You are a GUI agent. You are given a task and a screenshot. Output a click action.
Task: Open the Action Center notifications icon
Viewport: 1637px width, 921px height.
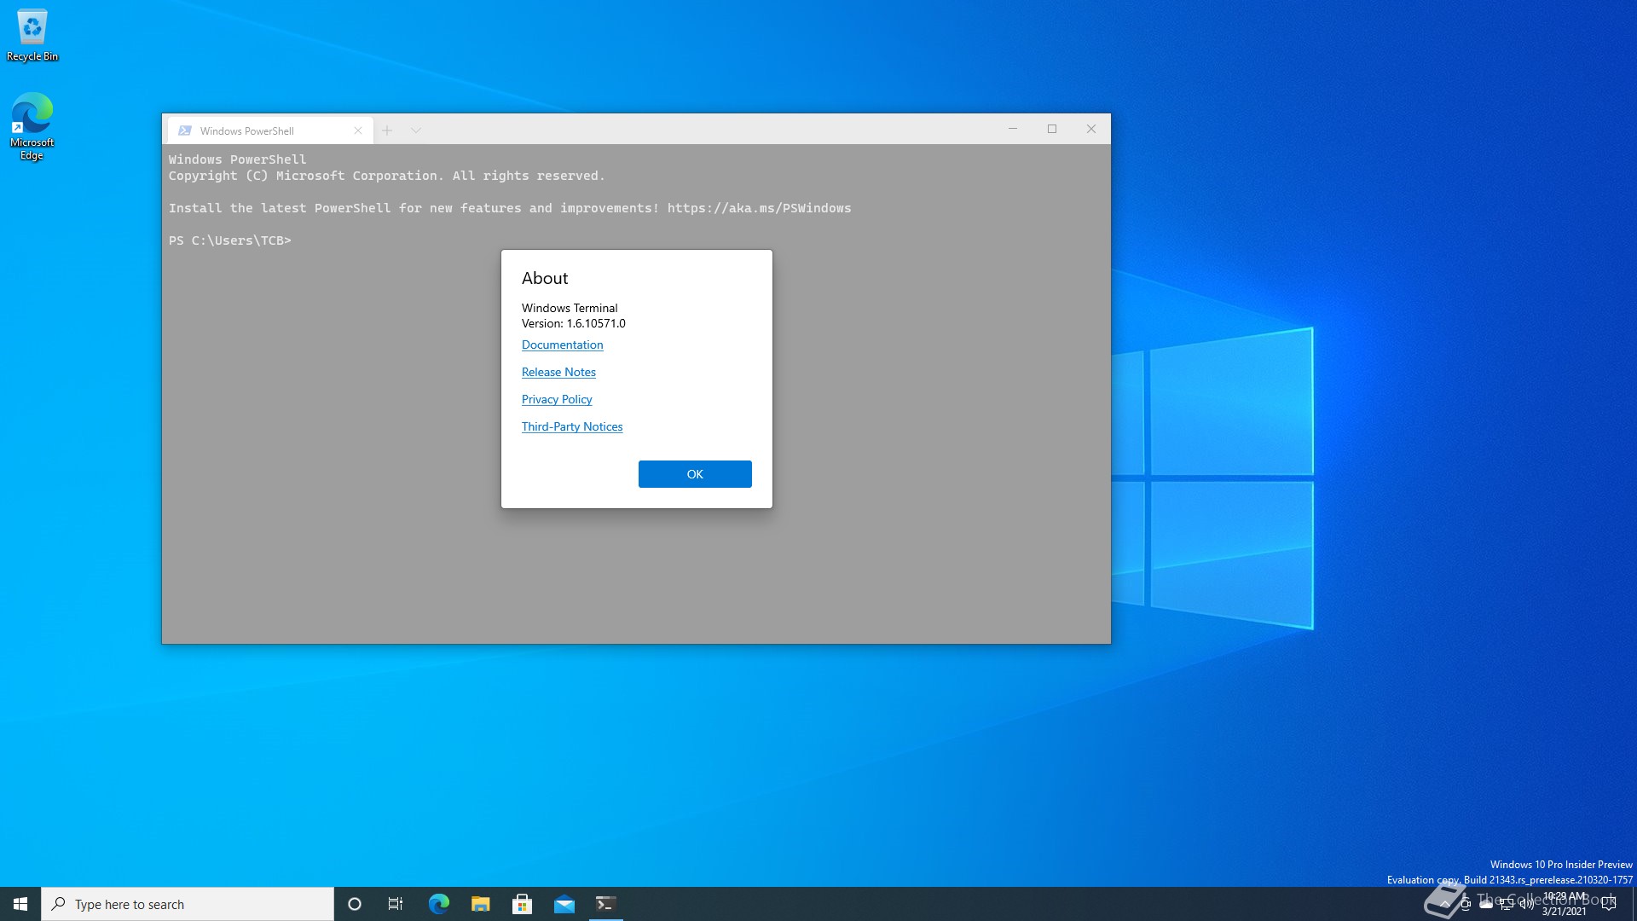point(1609,904)
